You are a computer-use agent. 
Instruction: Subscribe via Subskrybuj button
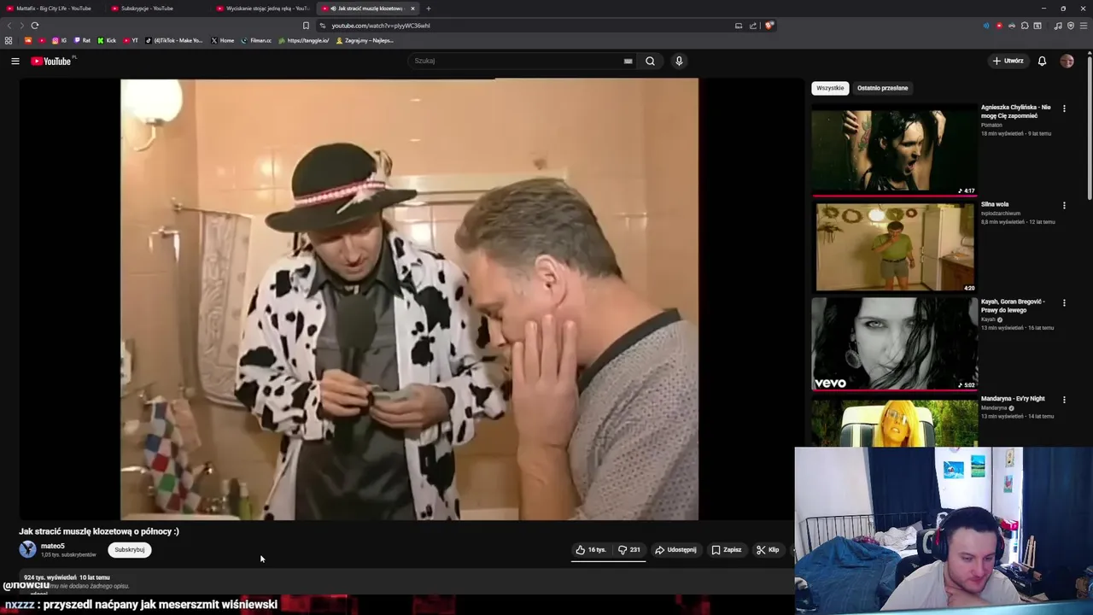(130, 550)
